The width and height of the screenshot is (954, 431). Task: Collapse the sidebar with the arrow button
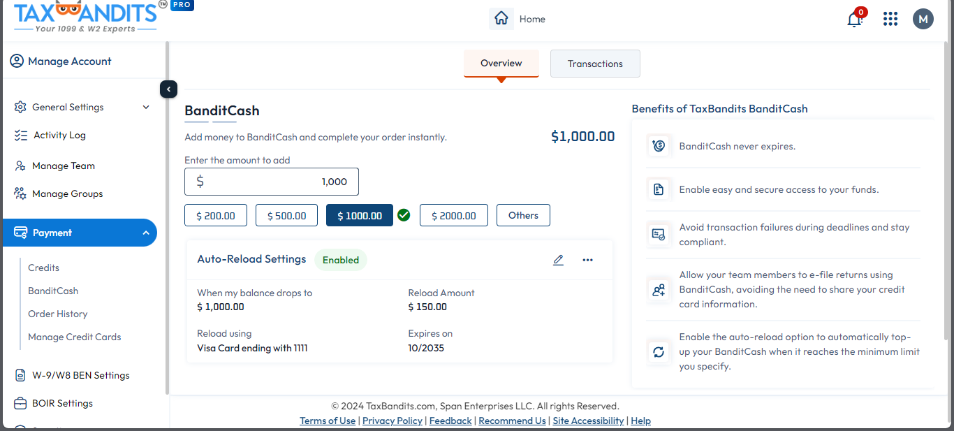(168, 89)
